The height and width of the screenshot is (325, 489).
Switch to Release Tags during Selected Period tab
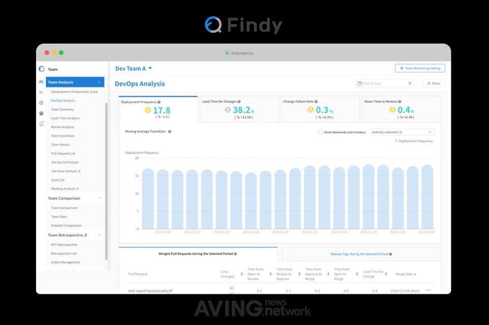[361, 254]
